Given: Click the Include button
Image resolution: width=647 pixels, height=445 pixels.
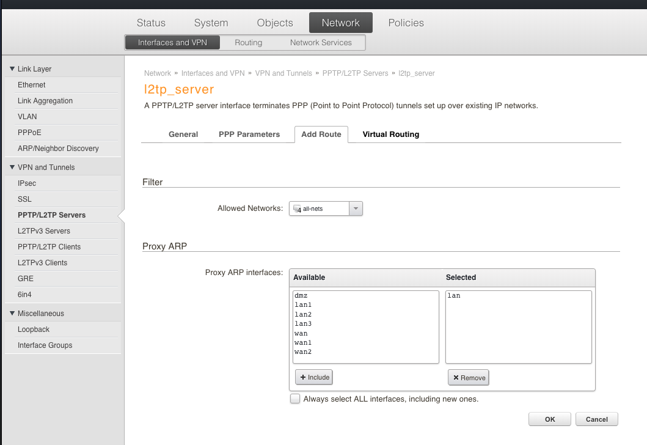Looking at the screenshot, I should pyautogui.click(x=314, y=377).
